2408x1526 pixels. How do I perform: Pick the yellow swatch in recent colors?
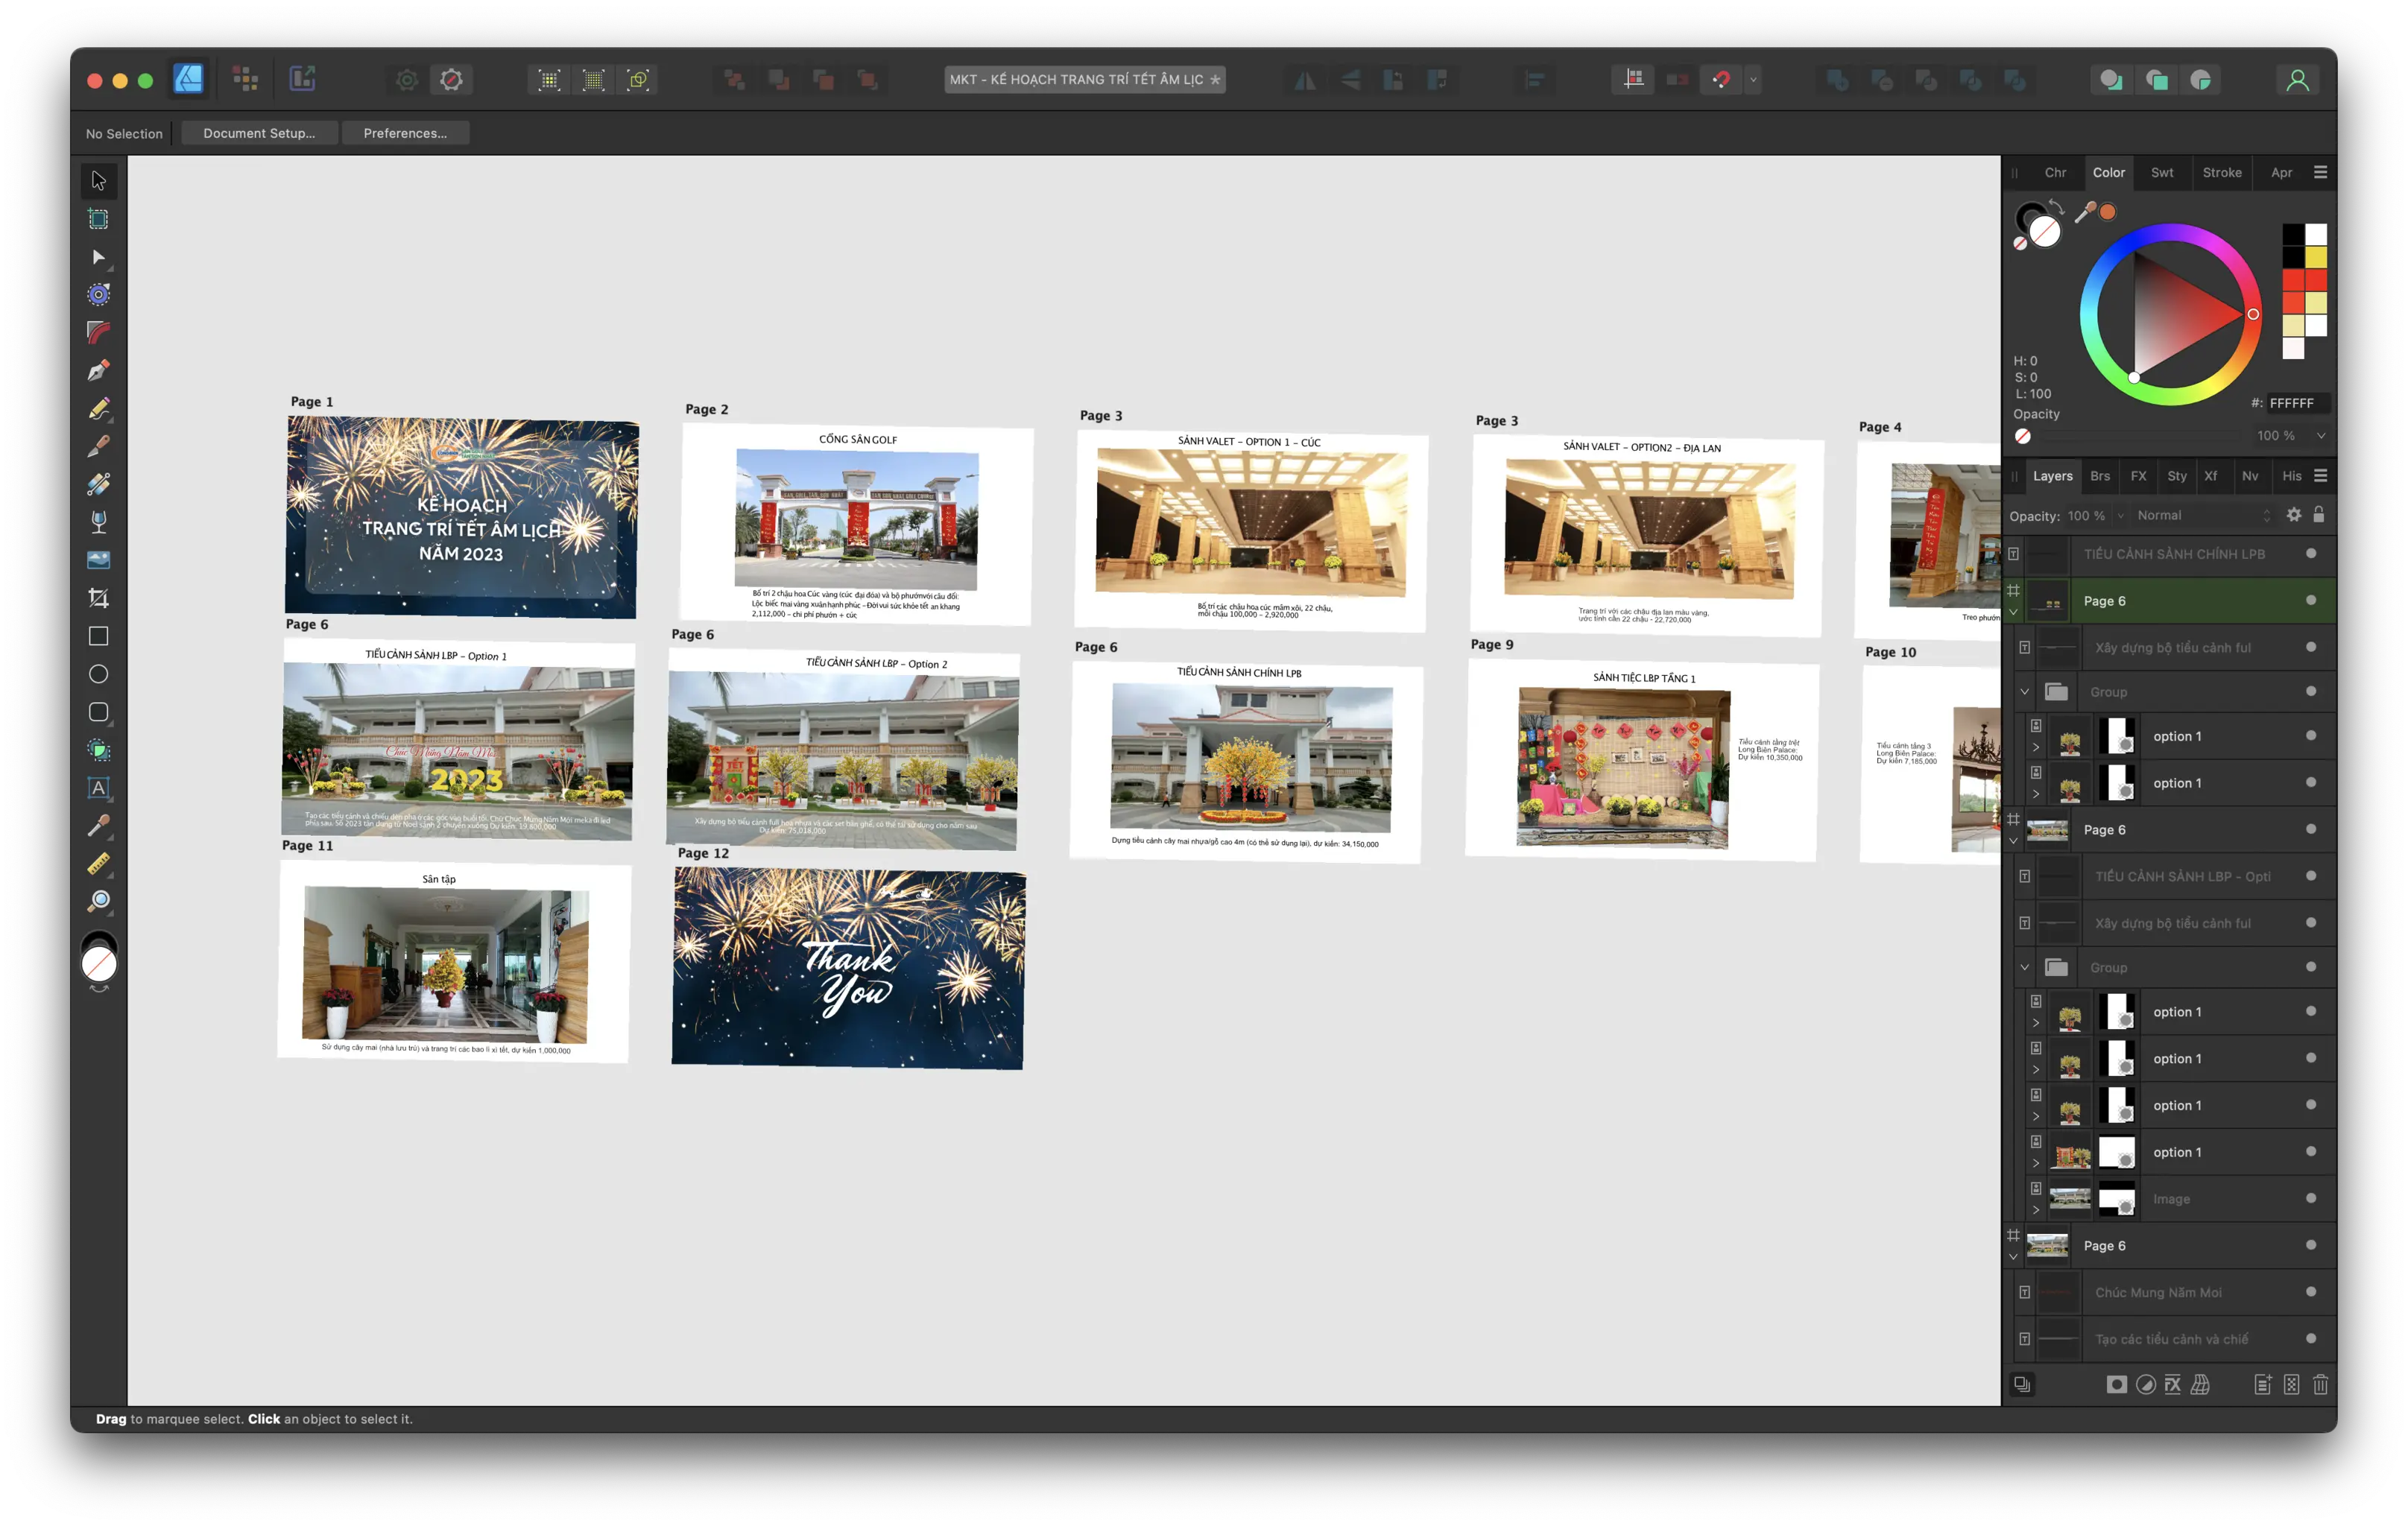[2316, 258]
